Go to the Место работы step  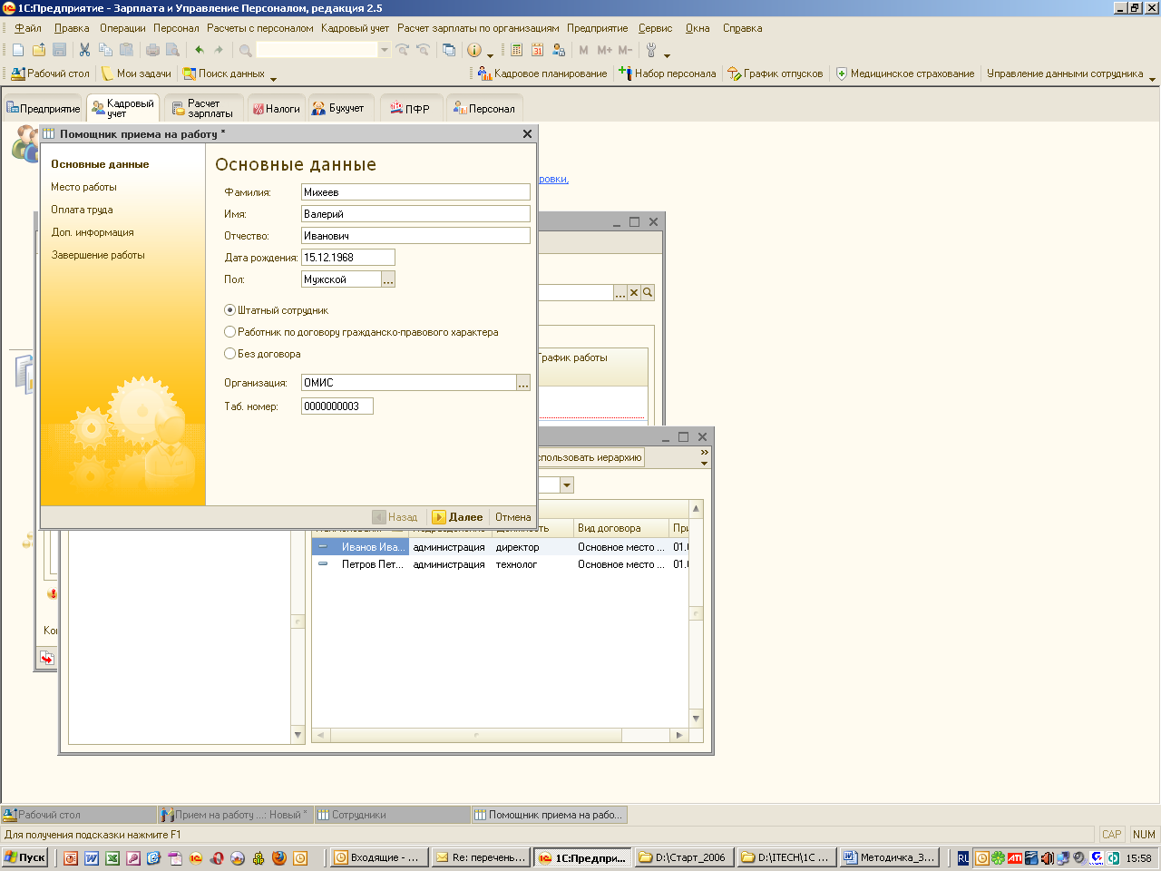83,187
